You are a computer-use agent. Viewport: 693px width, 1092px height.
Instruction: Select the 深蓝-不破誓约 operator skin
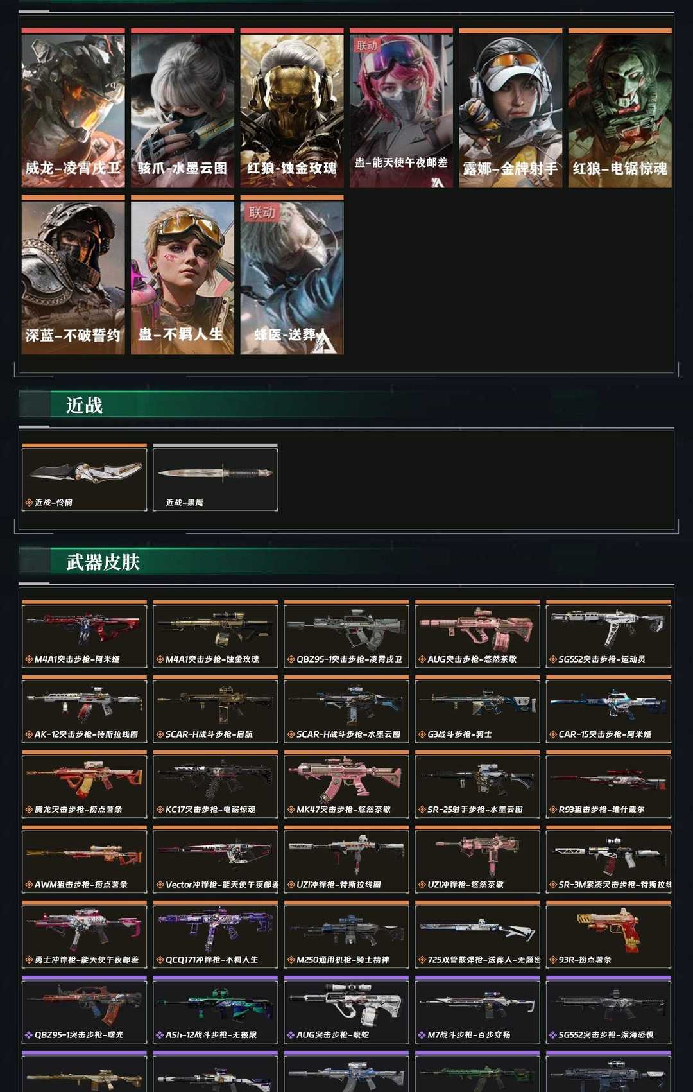pos(73,275)
